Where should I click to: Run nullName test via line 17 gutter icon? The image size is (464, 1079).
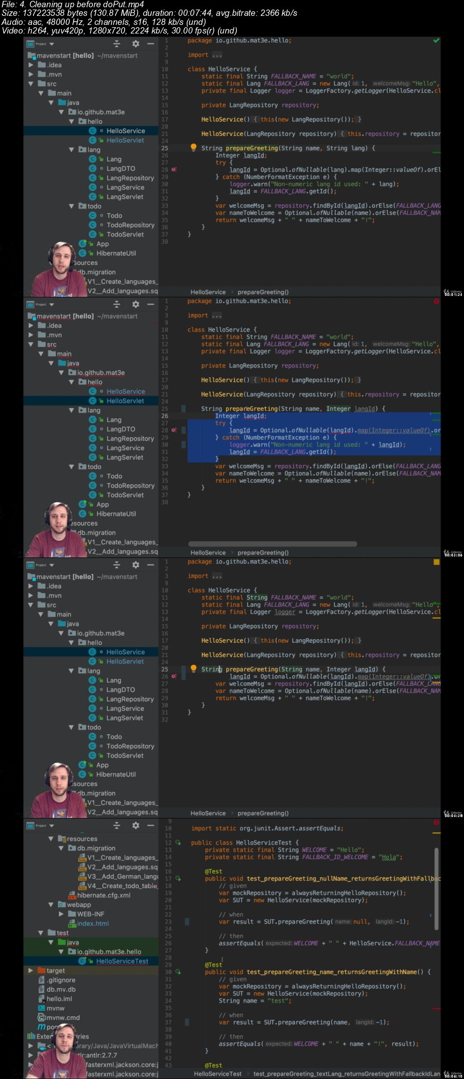click(178, 878)
